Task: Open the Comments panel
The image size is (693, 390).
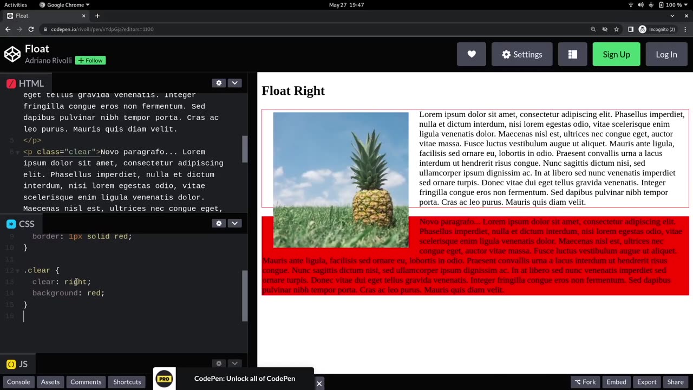Action: pyautogui.click(x=86, y=382)
